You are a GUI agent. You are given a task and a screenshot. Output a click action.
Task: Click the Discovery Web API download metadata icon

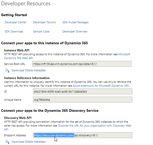(x=7, y=142)
